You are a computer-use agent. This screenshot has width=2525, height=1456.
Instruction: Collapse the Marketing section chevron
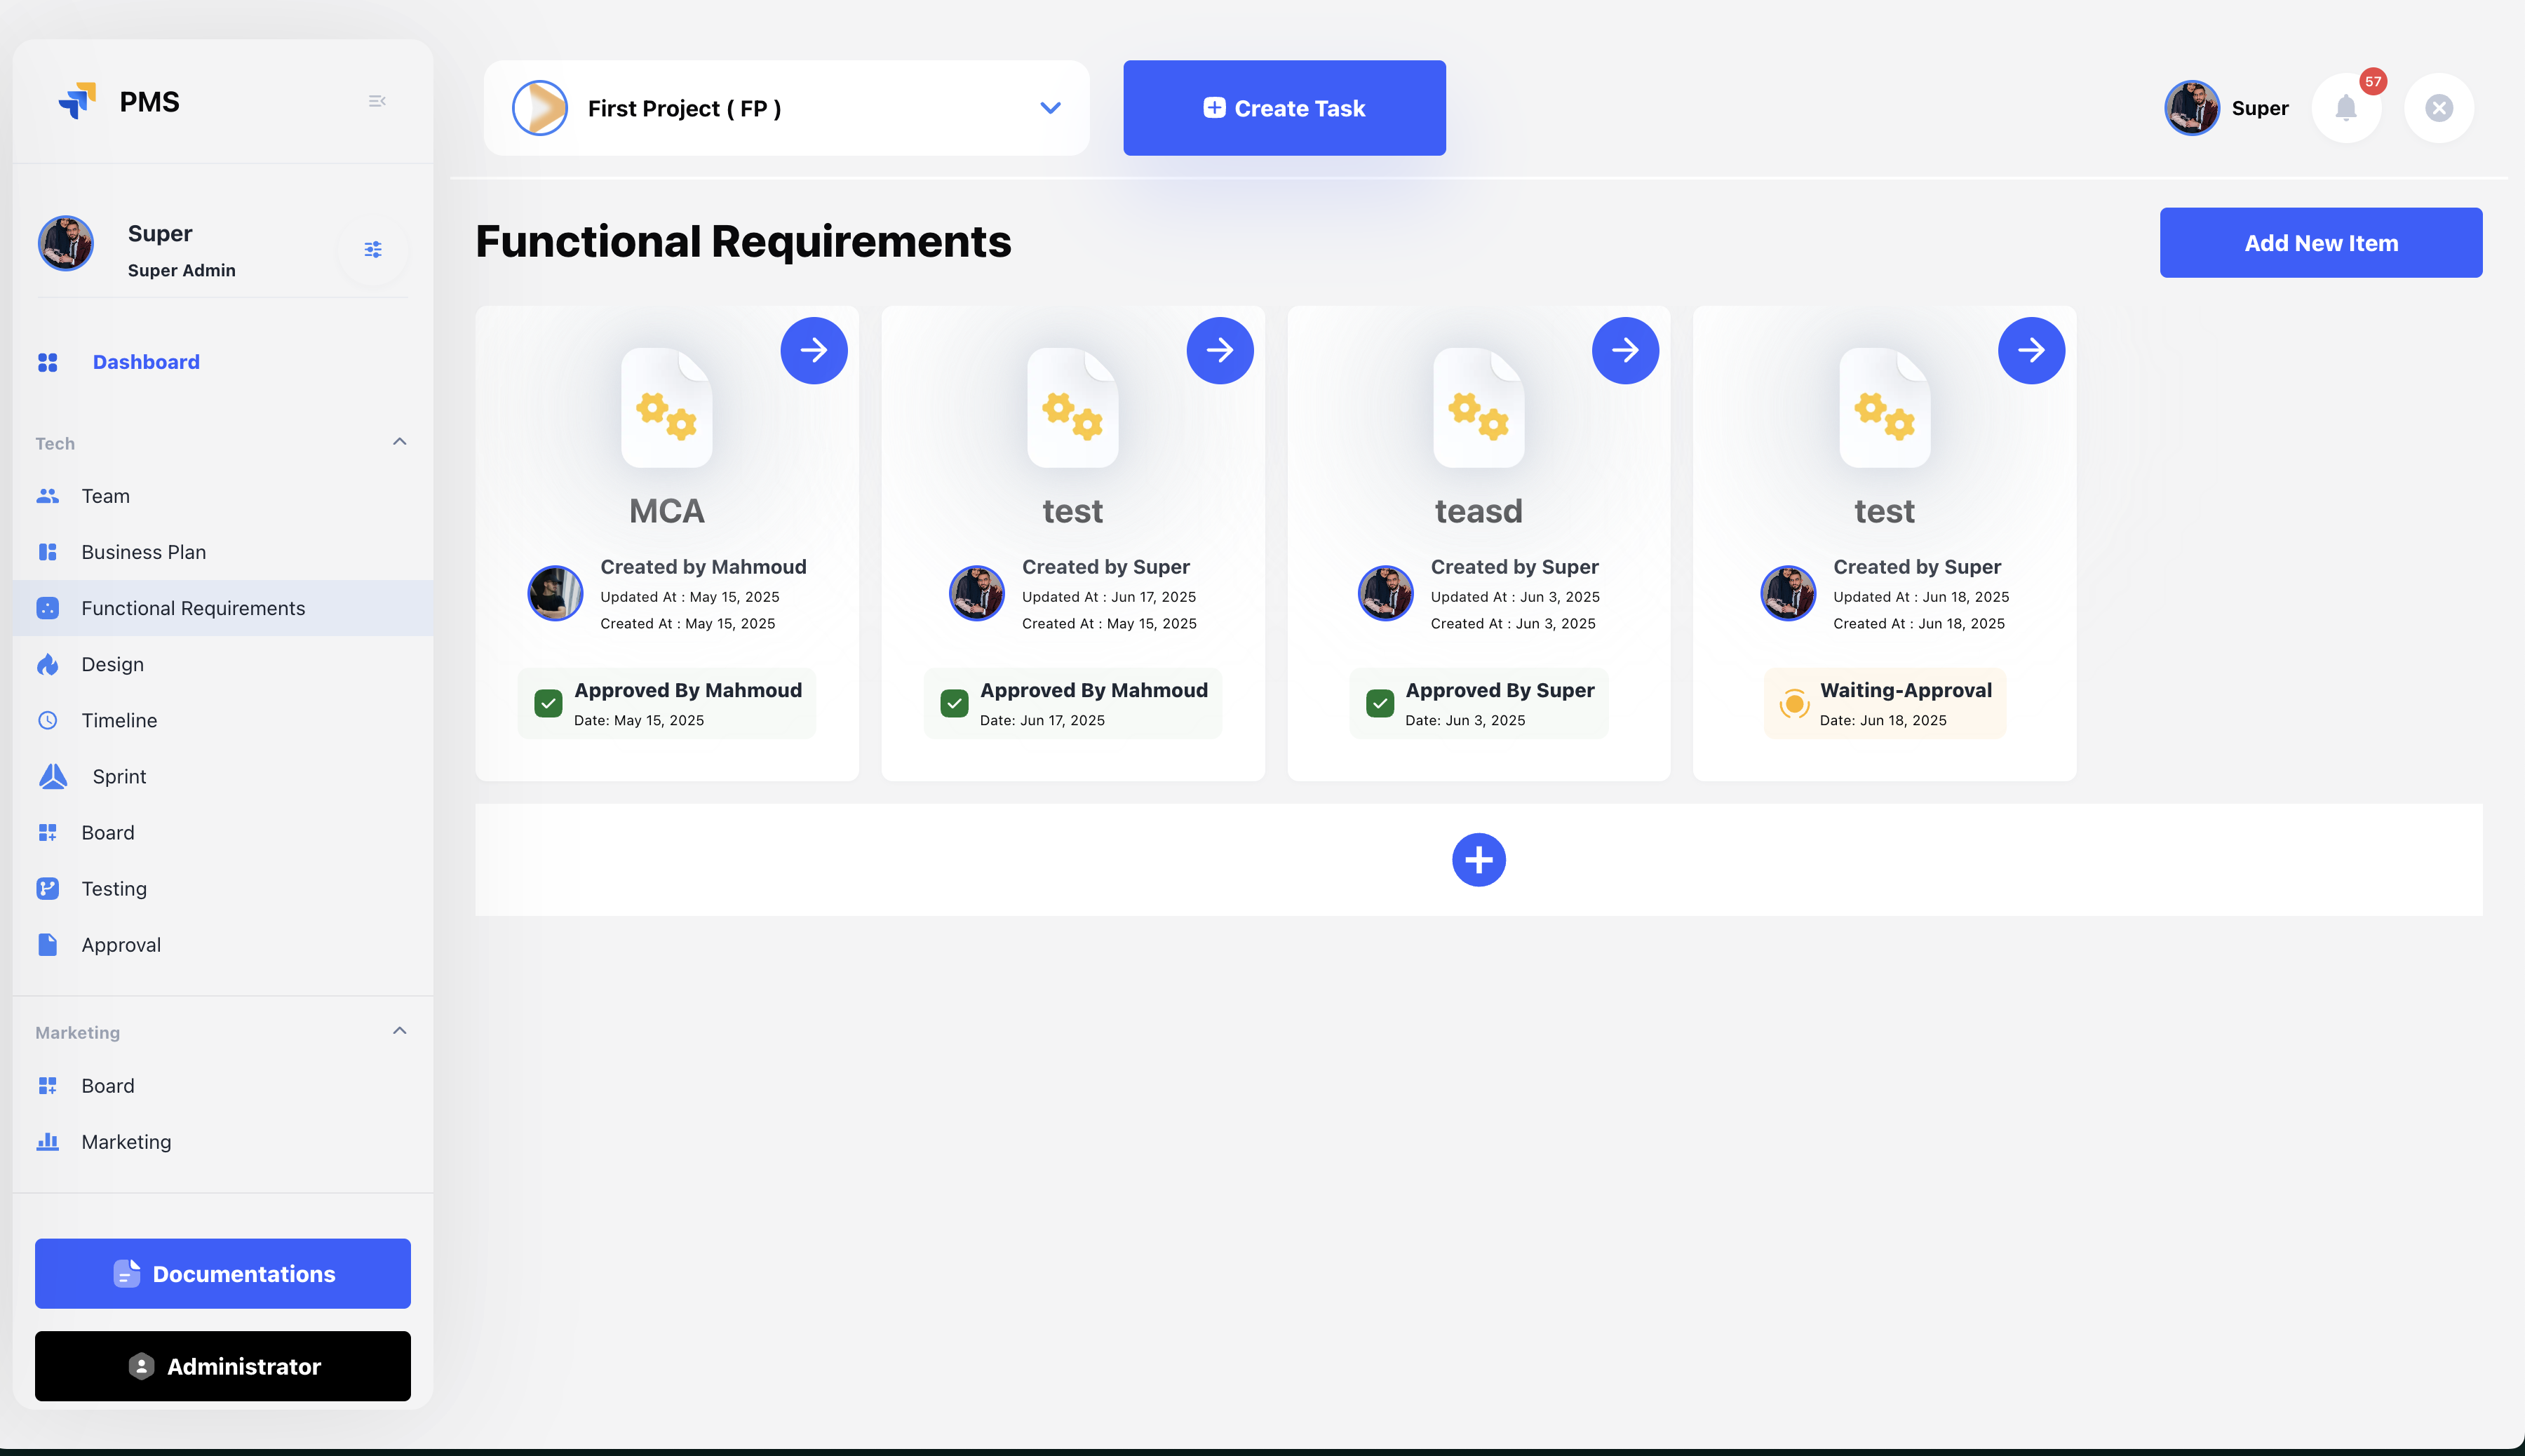(x=399, y=1031)
